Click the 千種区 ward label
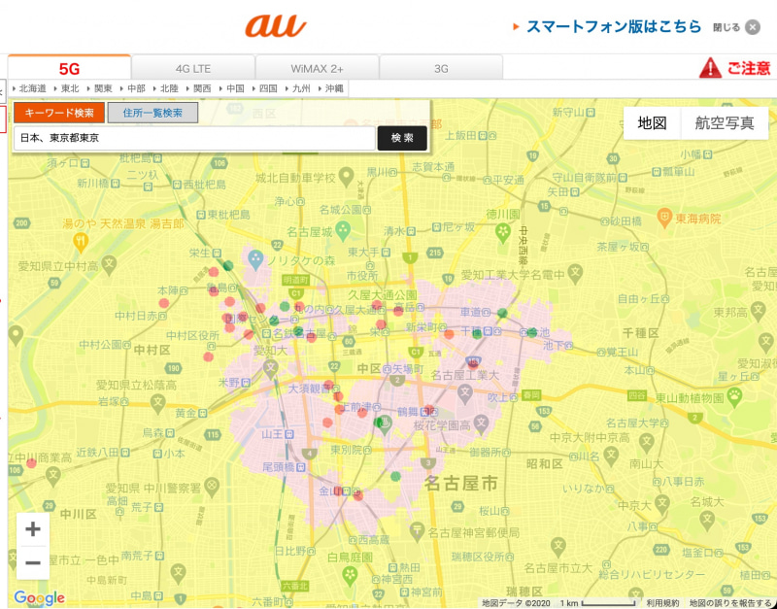This screenshot has width=777, height=609. coord(641,333)
